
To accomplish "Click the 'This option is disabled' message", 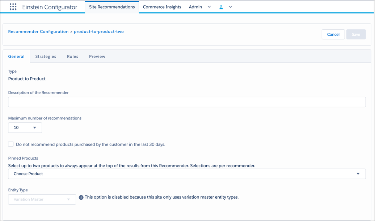I will click(162, 197).
